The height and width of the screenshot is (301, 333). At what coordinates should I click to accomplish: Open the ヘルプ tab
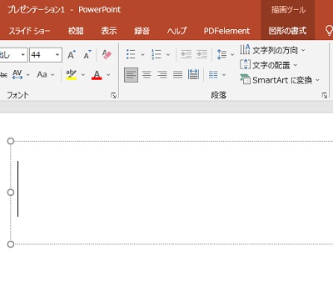pyautogui.click(x=176, y=31)
